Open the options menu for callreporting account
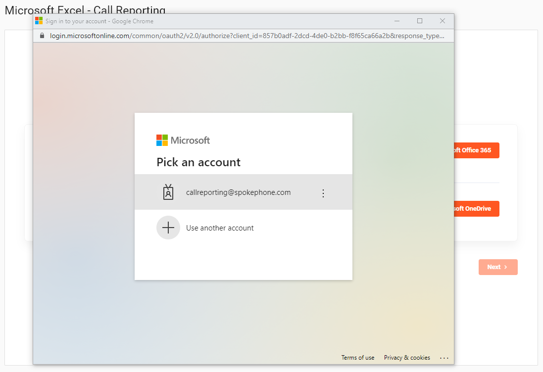This screenshot has width=543, height=372. (323, 193)
